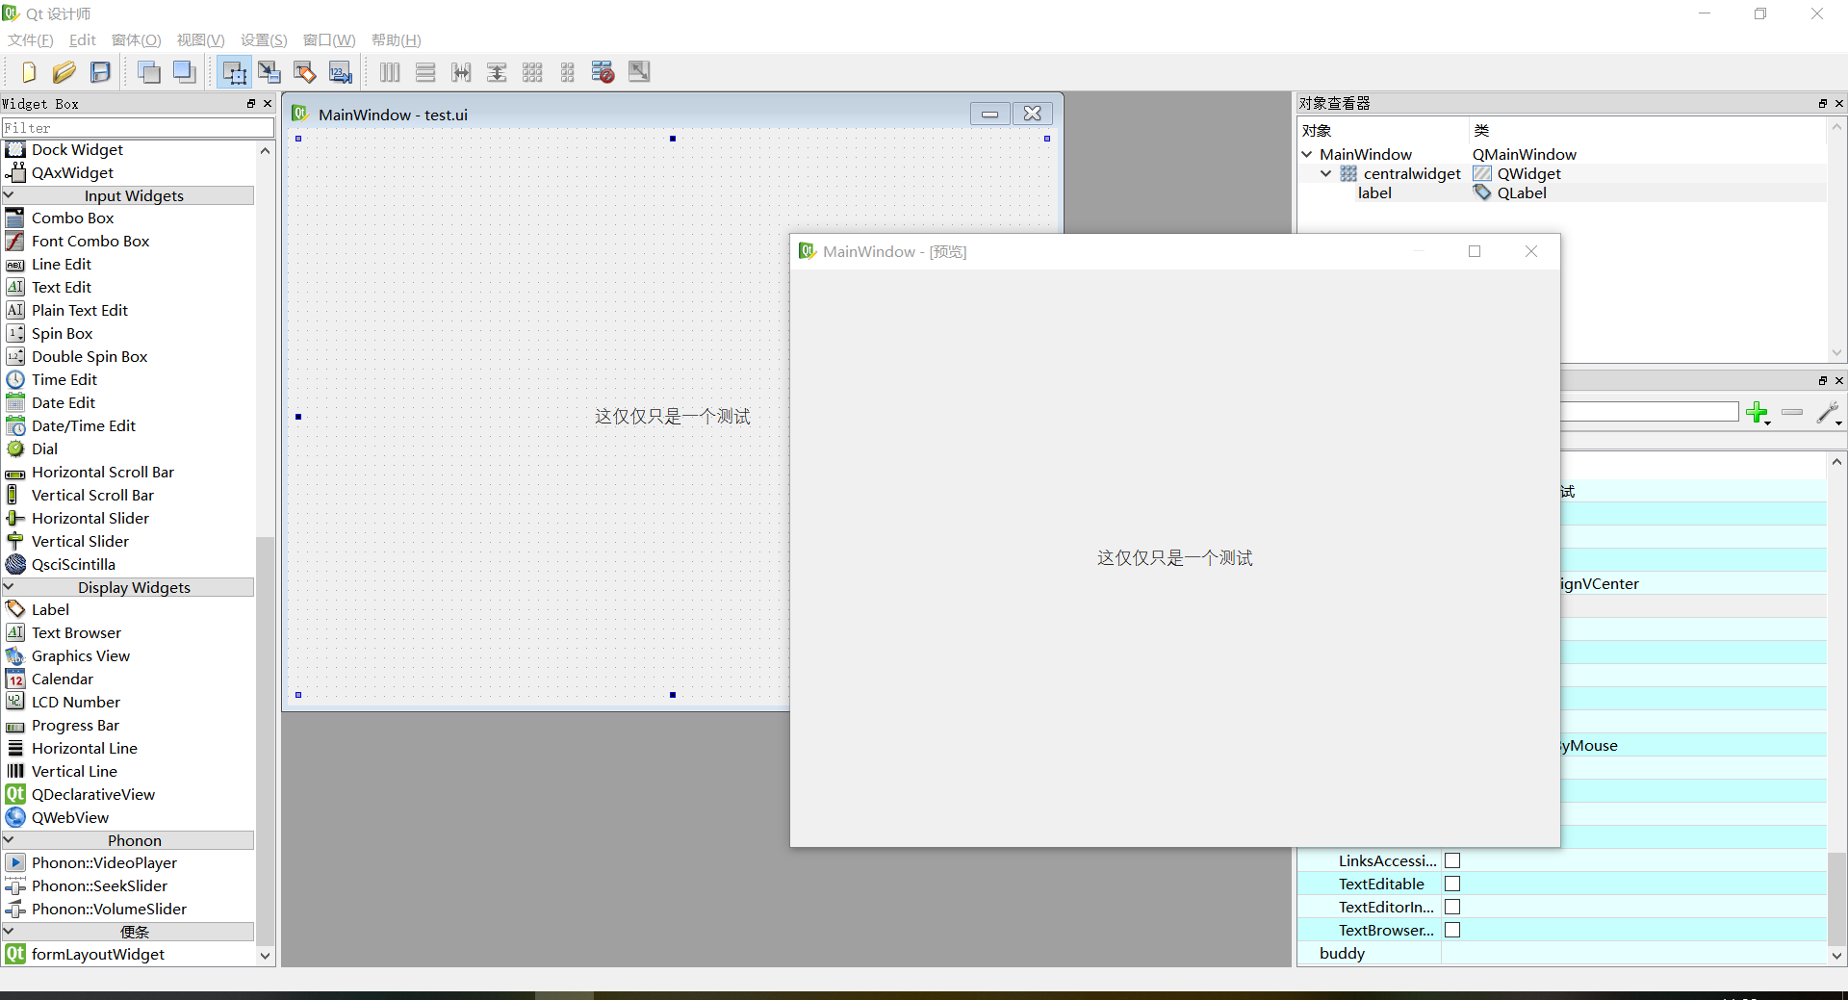The width and height of the screenshot is (1848, 1000).
Task: Adjust size of the selected widget
Action: click(638, 71)
